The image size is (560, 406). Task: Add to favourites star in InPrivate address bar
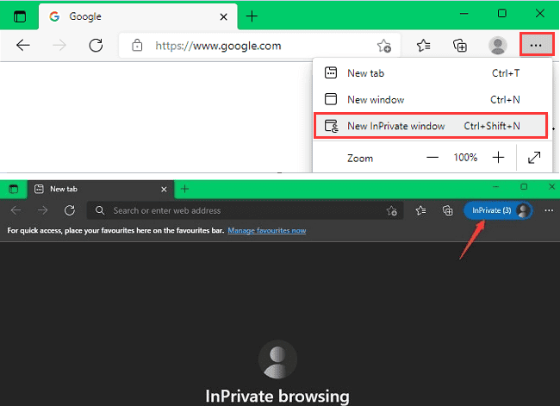[392, 210]
